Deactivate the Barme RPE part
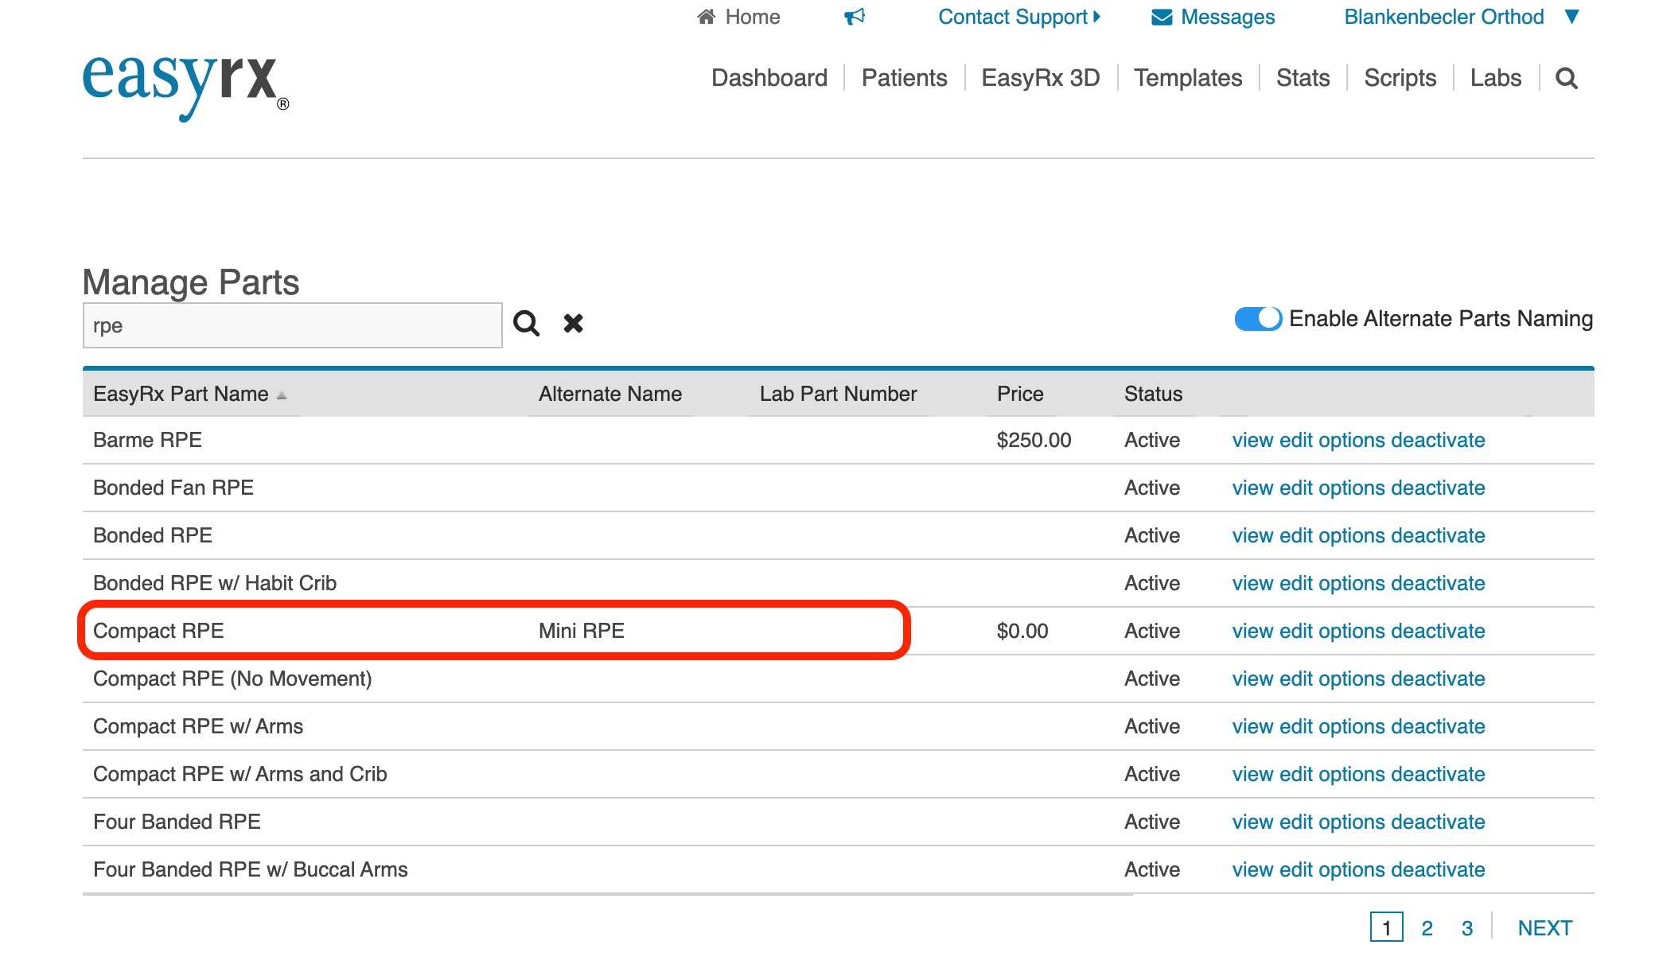The image size is (1655, 972). [1438, 441]
